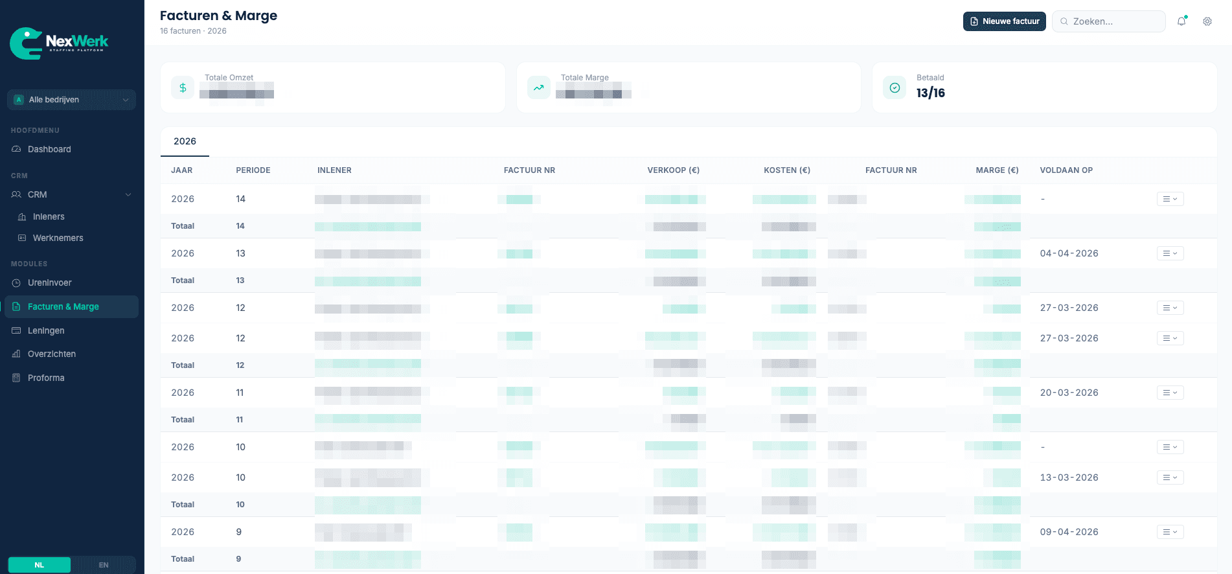Select the 2026 year tab
The width and height of the screenshot is (1232, 574).
tap(185, 141)
